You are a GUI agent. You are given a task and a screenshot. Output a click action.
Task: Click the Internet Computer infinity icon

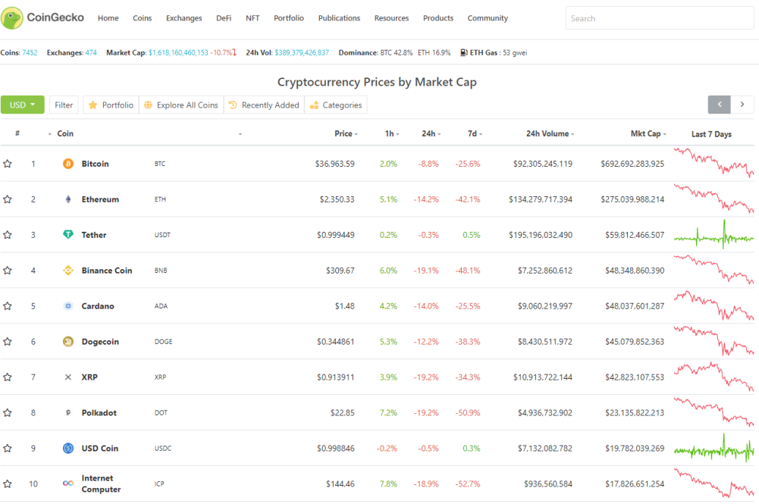click(68, 484)
